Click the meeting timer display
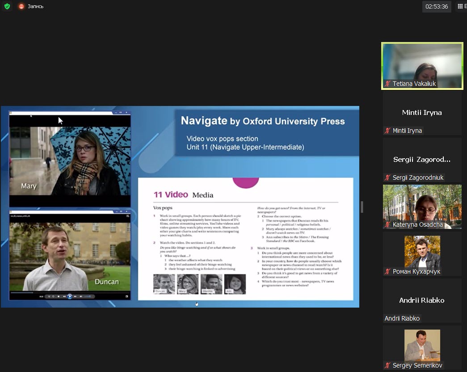Viewport: 467px width, 372px height. pos(437,7)
